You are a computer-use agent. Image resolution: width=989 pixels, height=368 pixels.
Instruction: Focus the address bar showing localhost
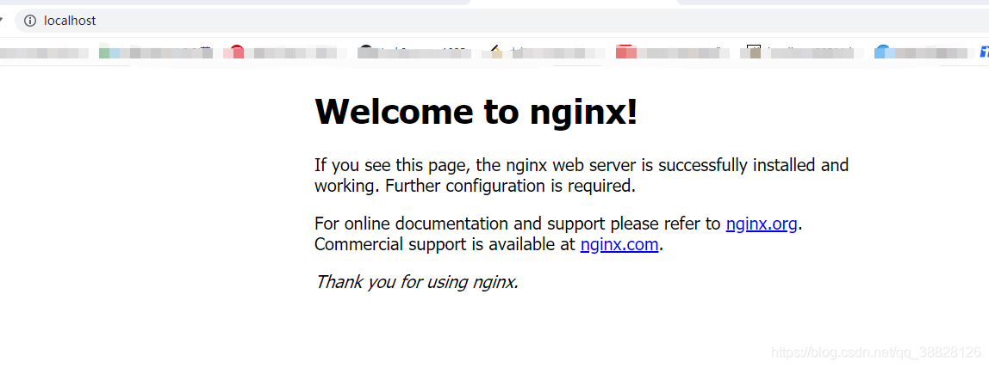click(x=501, y=21)
